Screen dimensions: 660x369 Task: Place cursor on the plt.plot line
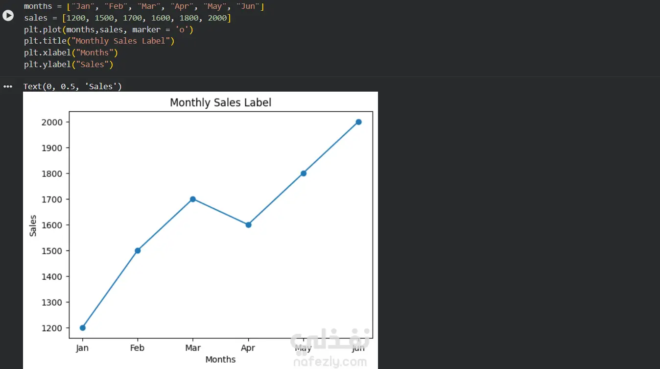109,29
